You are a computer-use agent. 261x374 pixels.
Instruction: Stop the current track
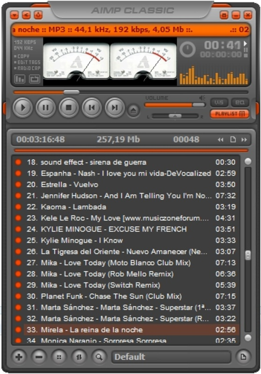(x=69, y=108)
